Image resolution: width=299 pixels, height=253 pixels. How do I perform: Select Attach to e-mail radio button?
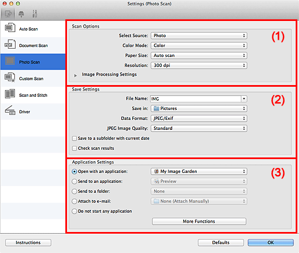click(74, 201)
